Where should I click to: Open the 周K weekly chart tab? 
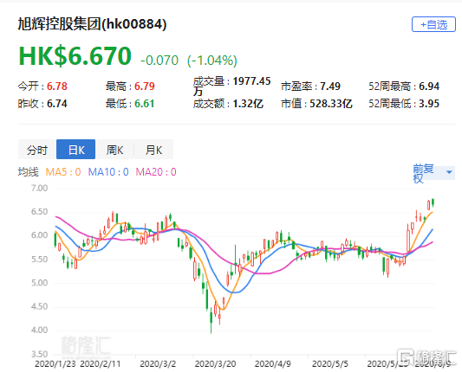point(114,150)
